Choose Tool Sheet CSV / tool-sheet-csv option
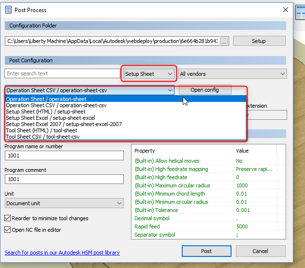This screenshot has height=268, width=305. click(43, 137)
